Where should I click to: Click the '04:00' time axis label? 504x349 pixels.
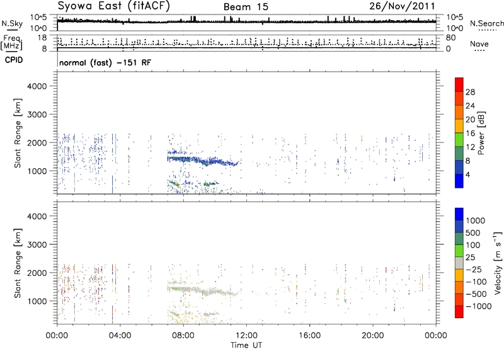coord(120,336)
